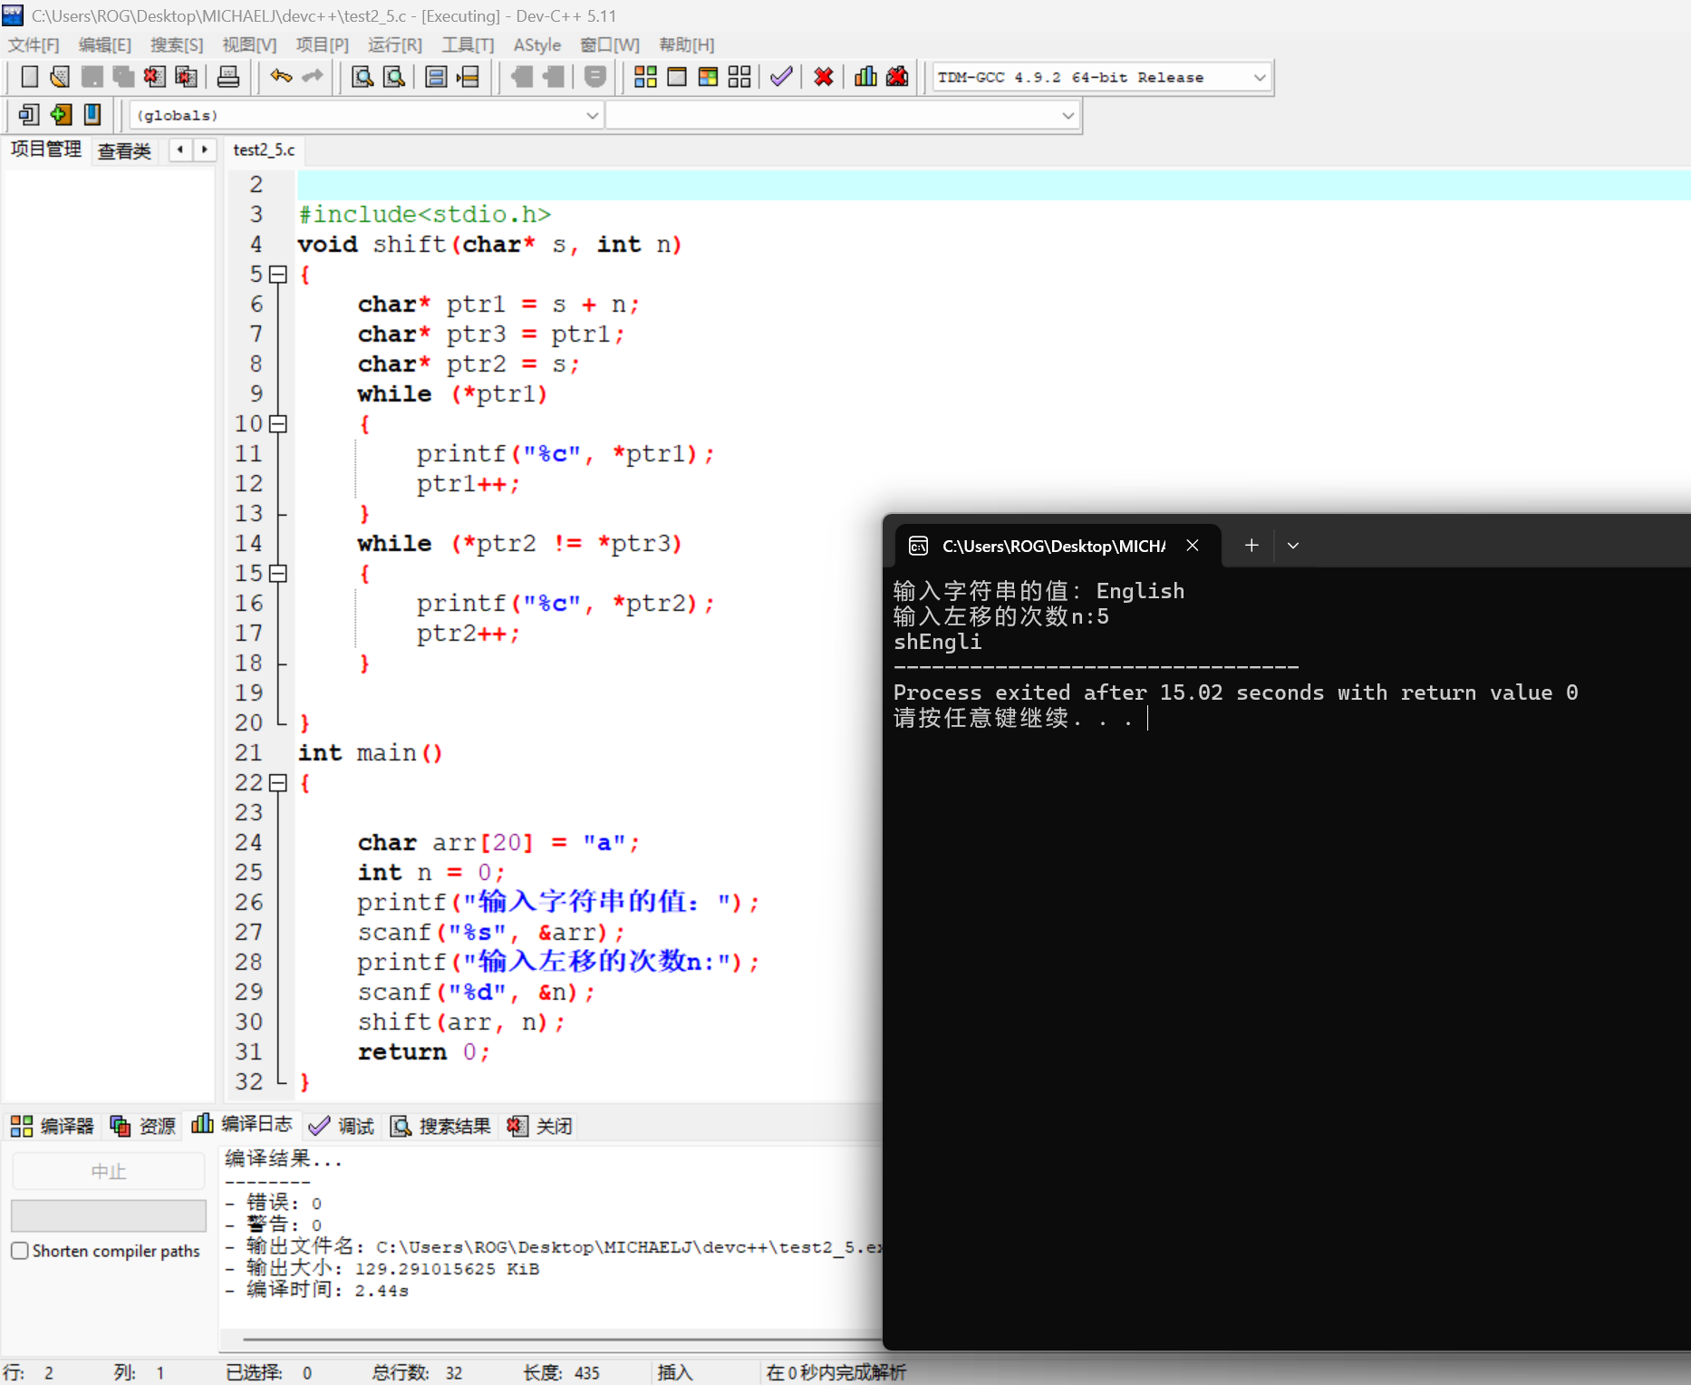Viewport: 1691px width, 1385px height.
Task: Click the Close file toolbar icon
Action: pos(154,77)
